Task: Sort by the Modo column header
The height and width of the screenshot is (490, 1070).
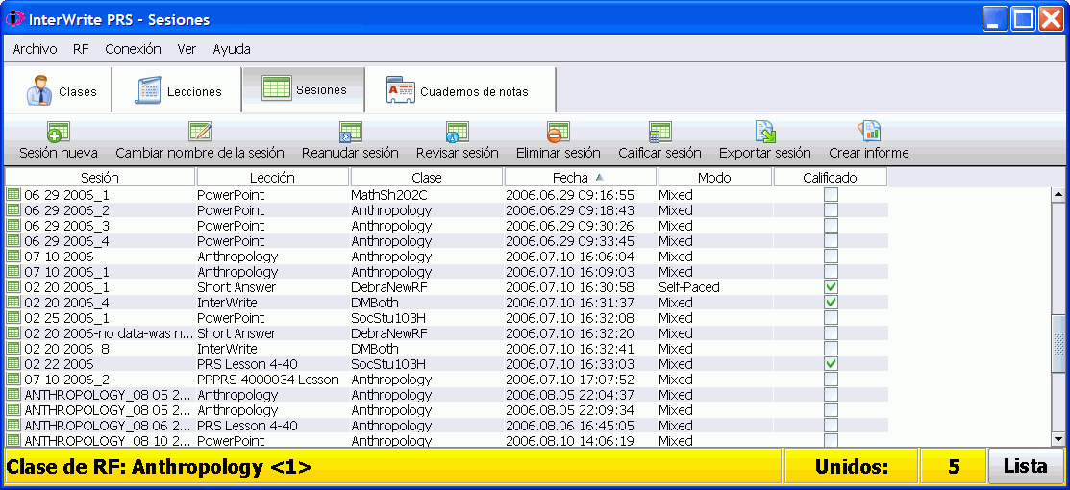Action: [715, 178]
